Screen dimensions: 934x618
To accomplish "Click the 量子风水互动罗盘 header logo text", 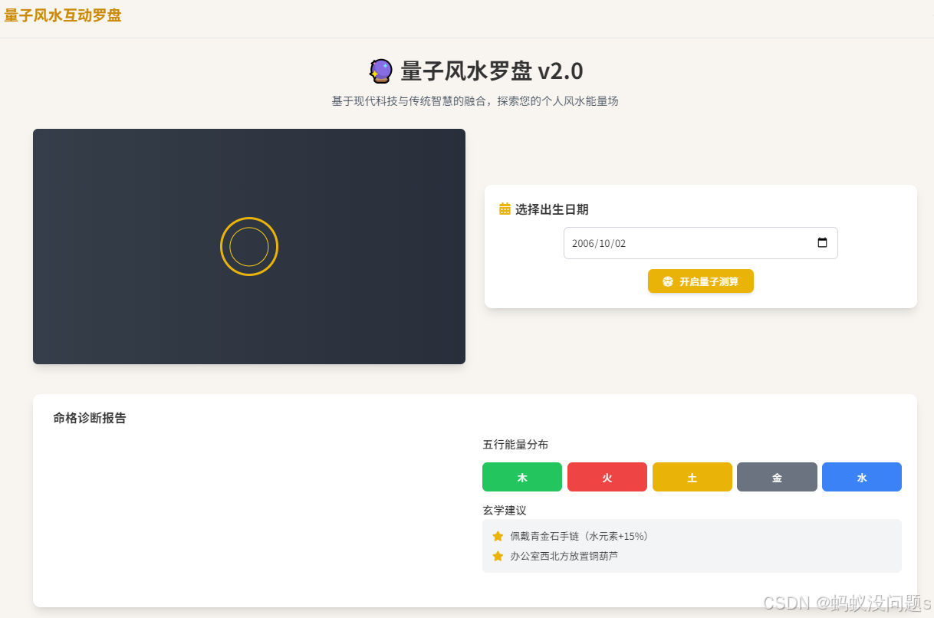I will (x=63, y=15).
